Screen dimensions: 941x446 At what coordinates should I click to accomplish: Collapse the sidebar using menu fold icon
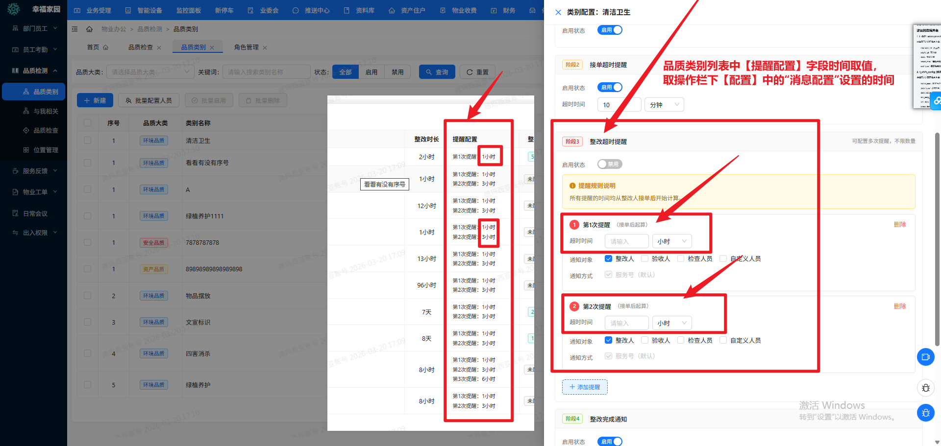point(75,29)
